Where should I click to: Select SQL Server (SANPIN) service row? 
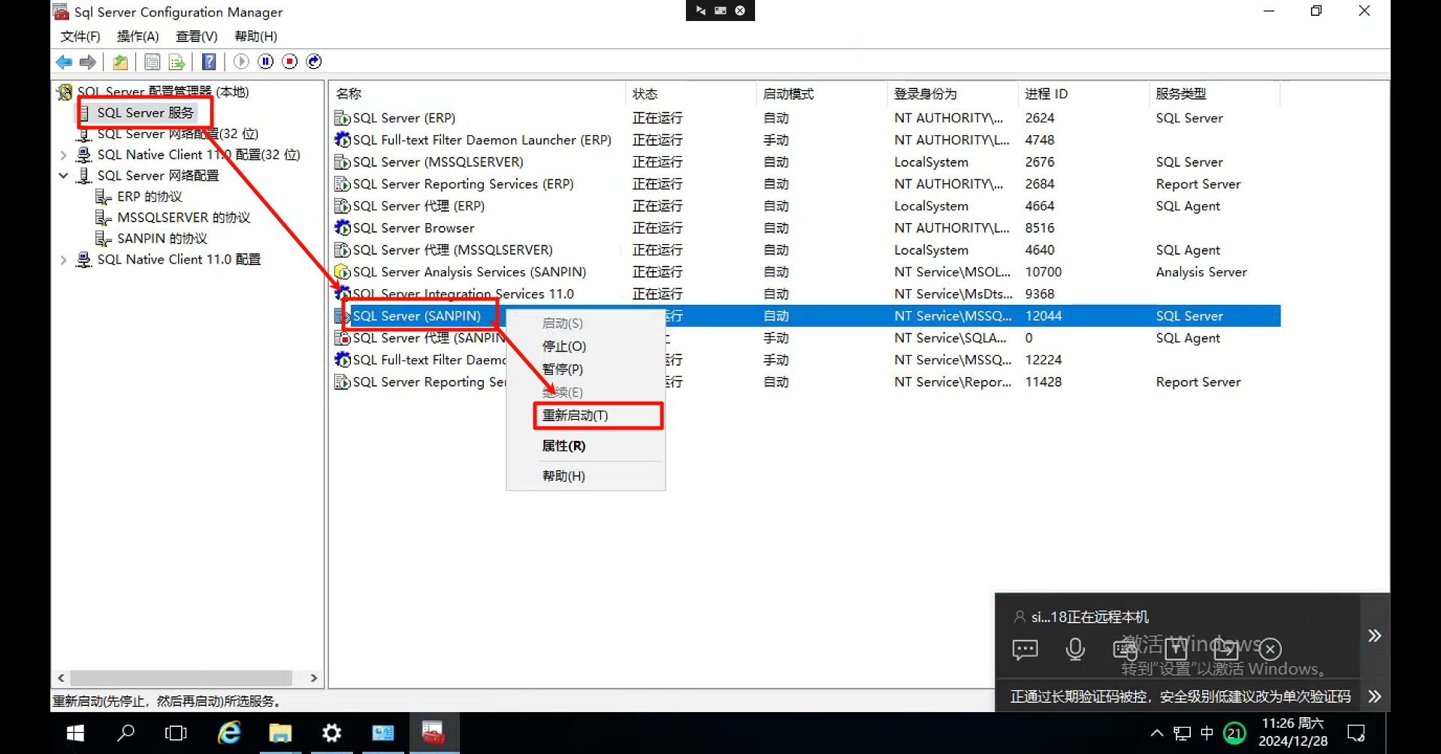[x=806, y=316]
